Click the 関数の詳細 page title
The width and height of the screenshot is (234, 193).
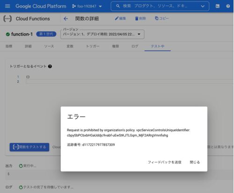tap(87, 19)
